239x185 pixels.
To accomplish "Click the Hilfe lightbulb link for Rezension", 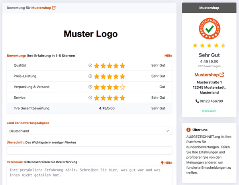I will (166, 163).
